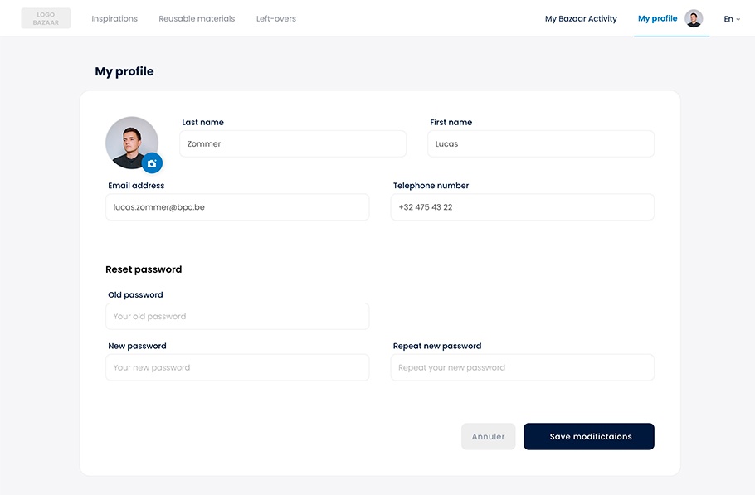Click the large profile picture

pyautogui.click(x=131, y=143)
